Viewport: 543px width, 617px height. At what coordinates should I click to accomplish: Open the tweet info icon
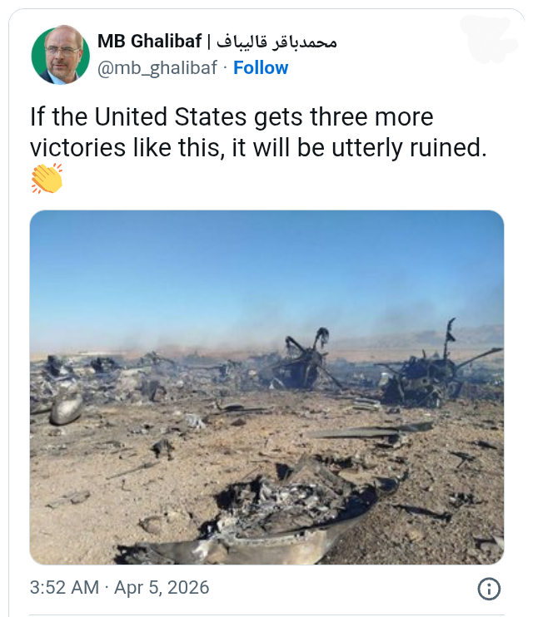point(489,589)
